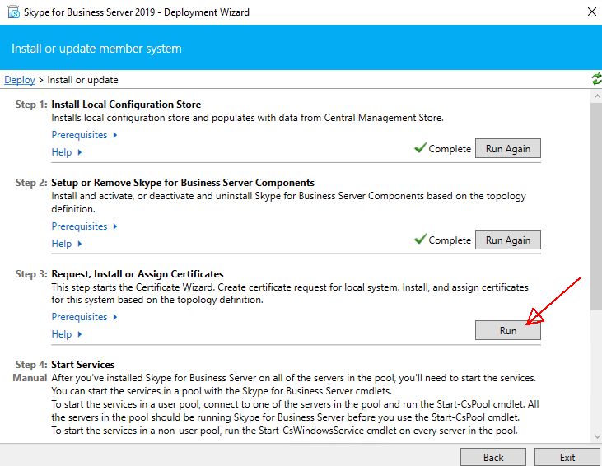This screenshot has width=602, height=466.
Task: Click the 'Install or update' breadcrumb text
Action: [82, 80]
